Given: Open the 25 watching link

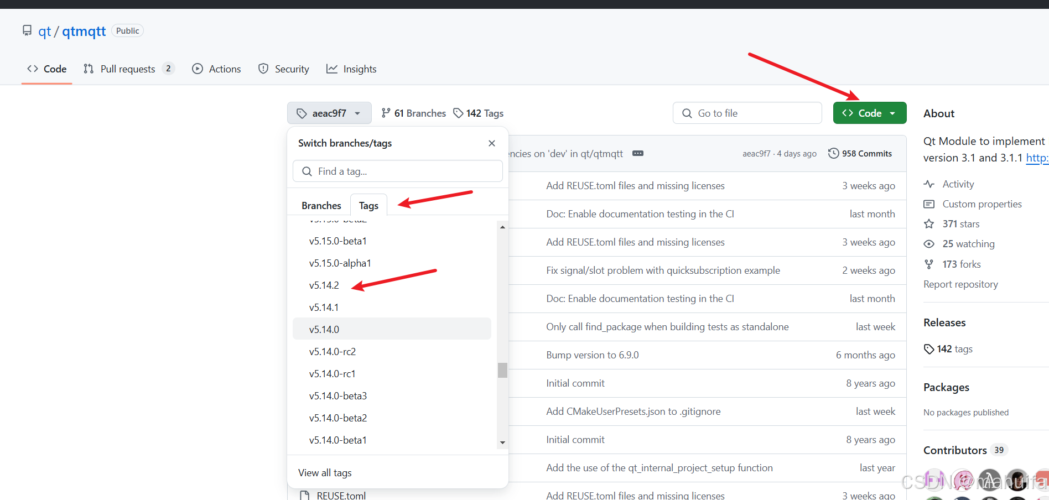Looking at the screenshot, I should click(x=968, y=244).
